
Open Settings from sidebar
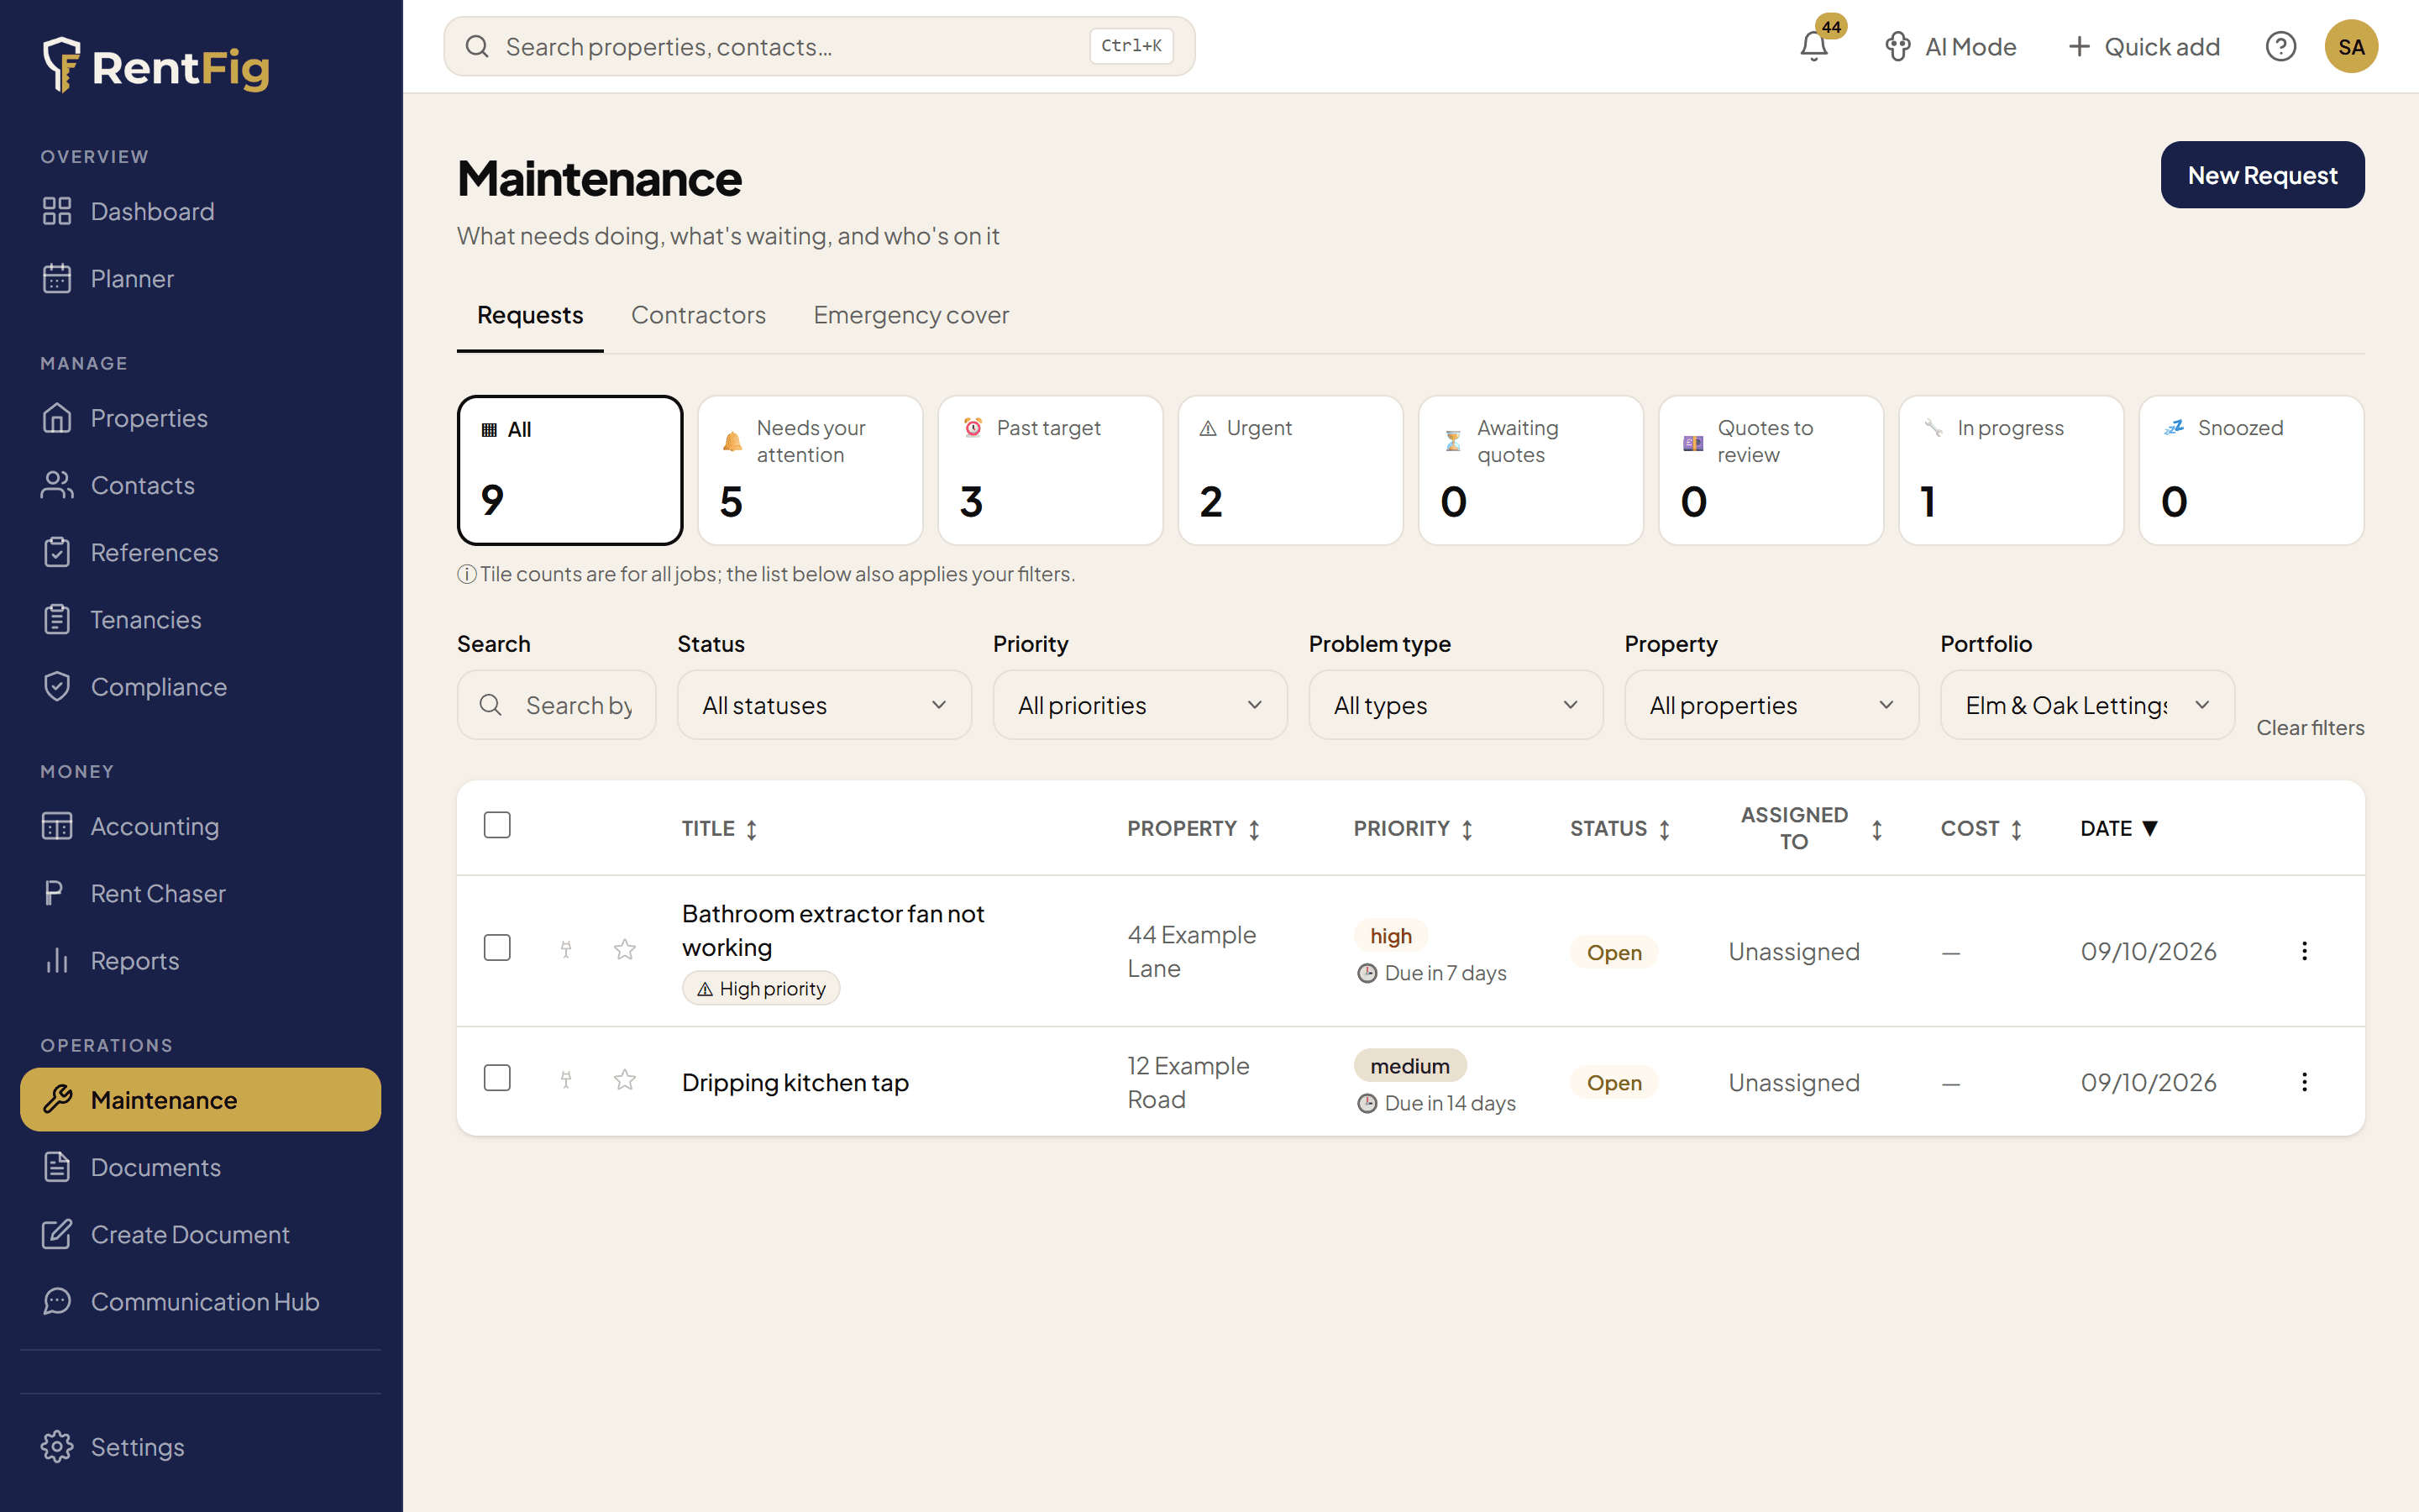tap(200, 1447)
